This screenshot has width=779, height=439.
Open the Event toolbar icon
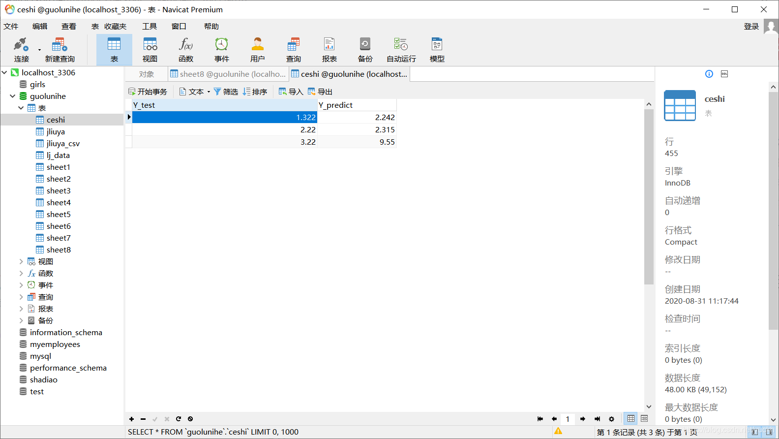(x=222, y=50)
